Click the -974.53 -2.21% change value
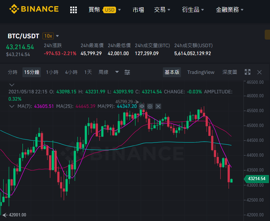This screenshot has width=270, height=221. [60, 53]
